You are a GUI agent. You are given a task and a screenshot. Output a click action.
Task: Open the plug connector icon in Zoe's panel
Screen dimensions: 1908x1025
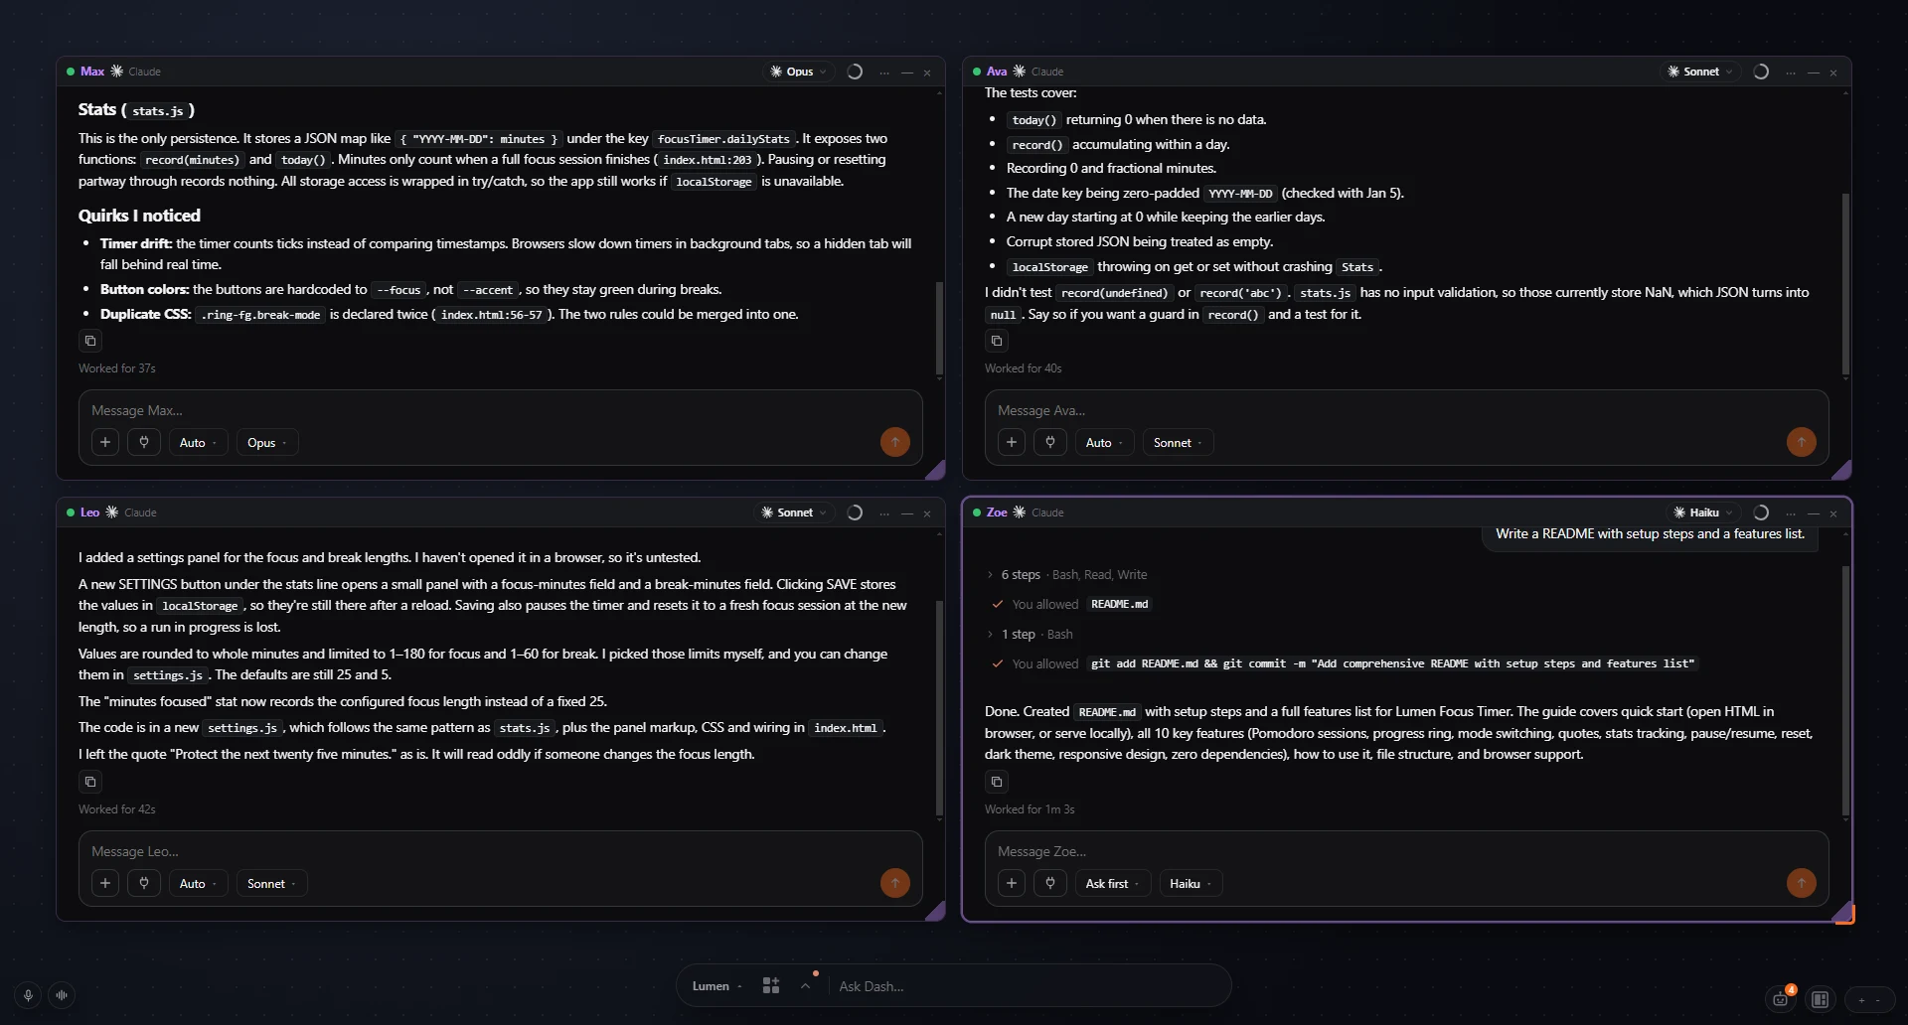[1050, 883]
